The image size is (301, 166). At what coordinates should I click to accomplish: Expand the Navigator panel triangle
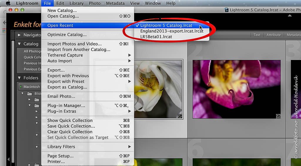tap(19, 35)
